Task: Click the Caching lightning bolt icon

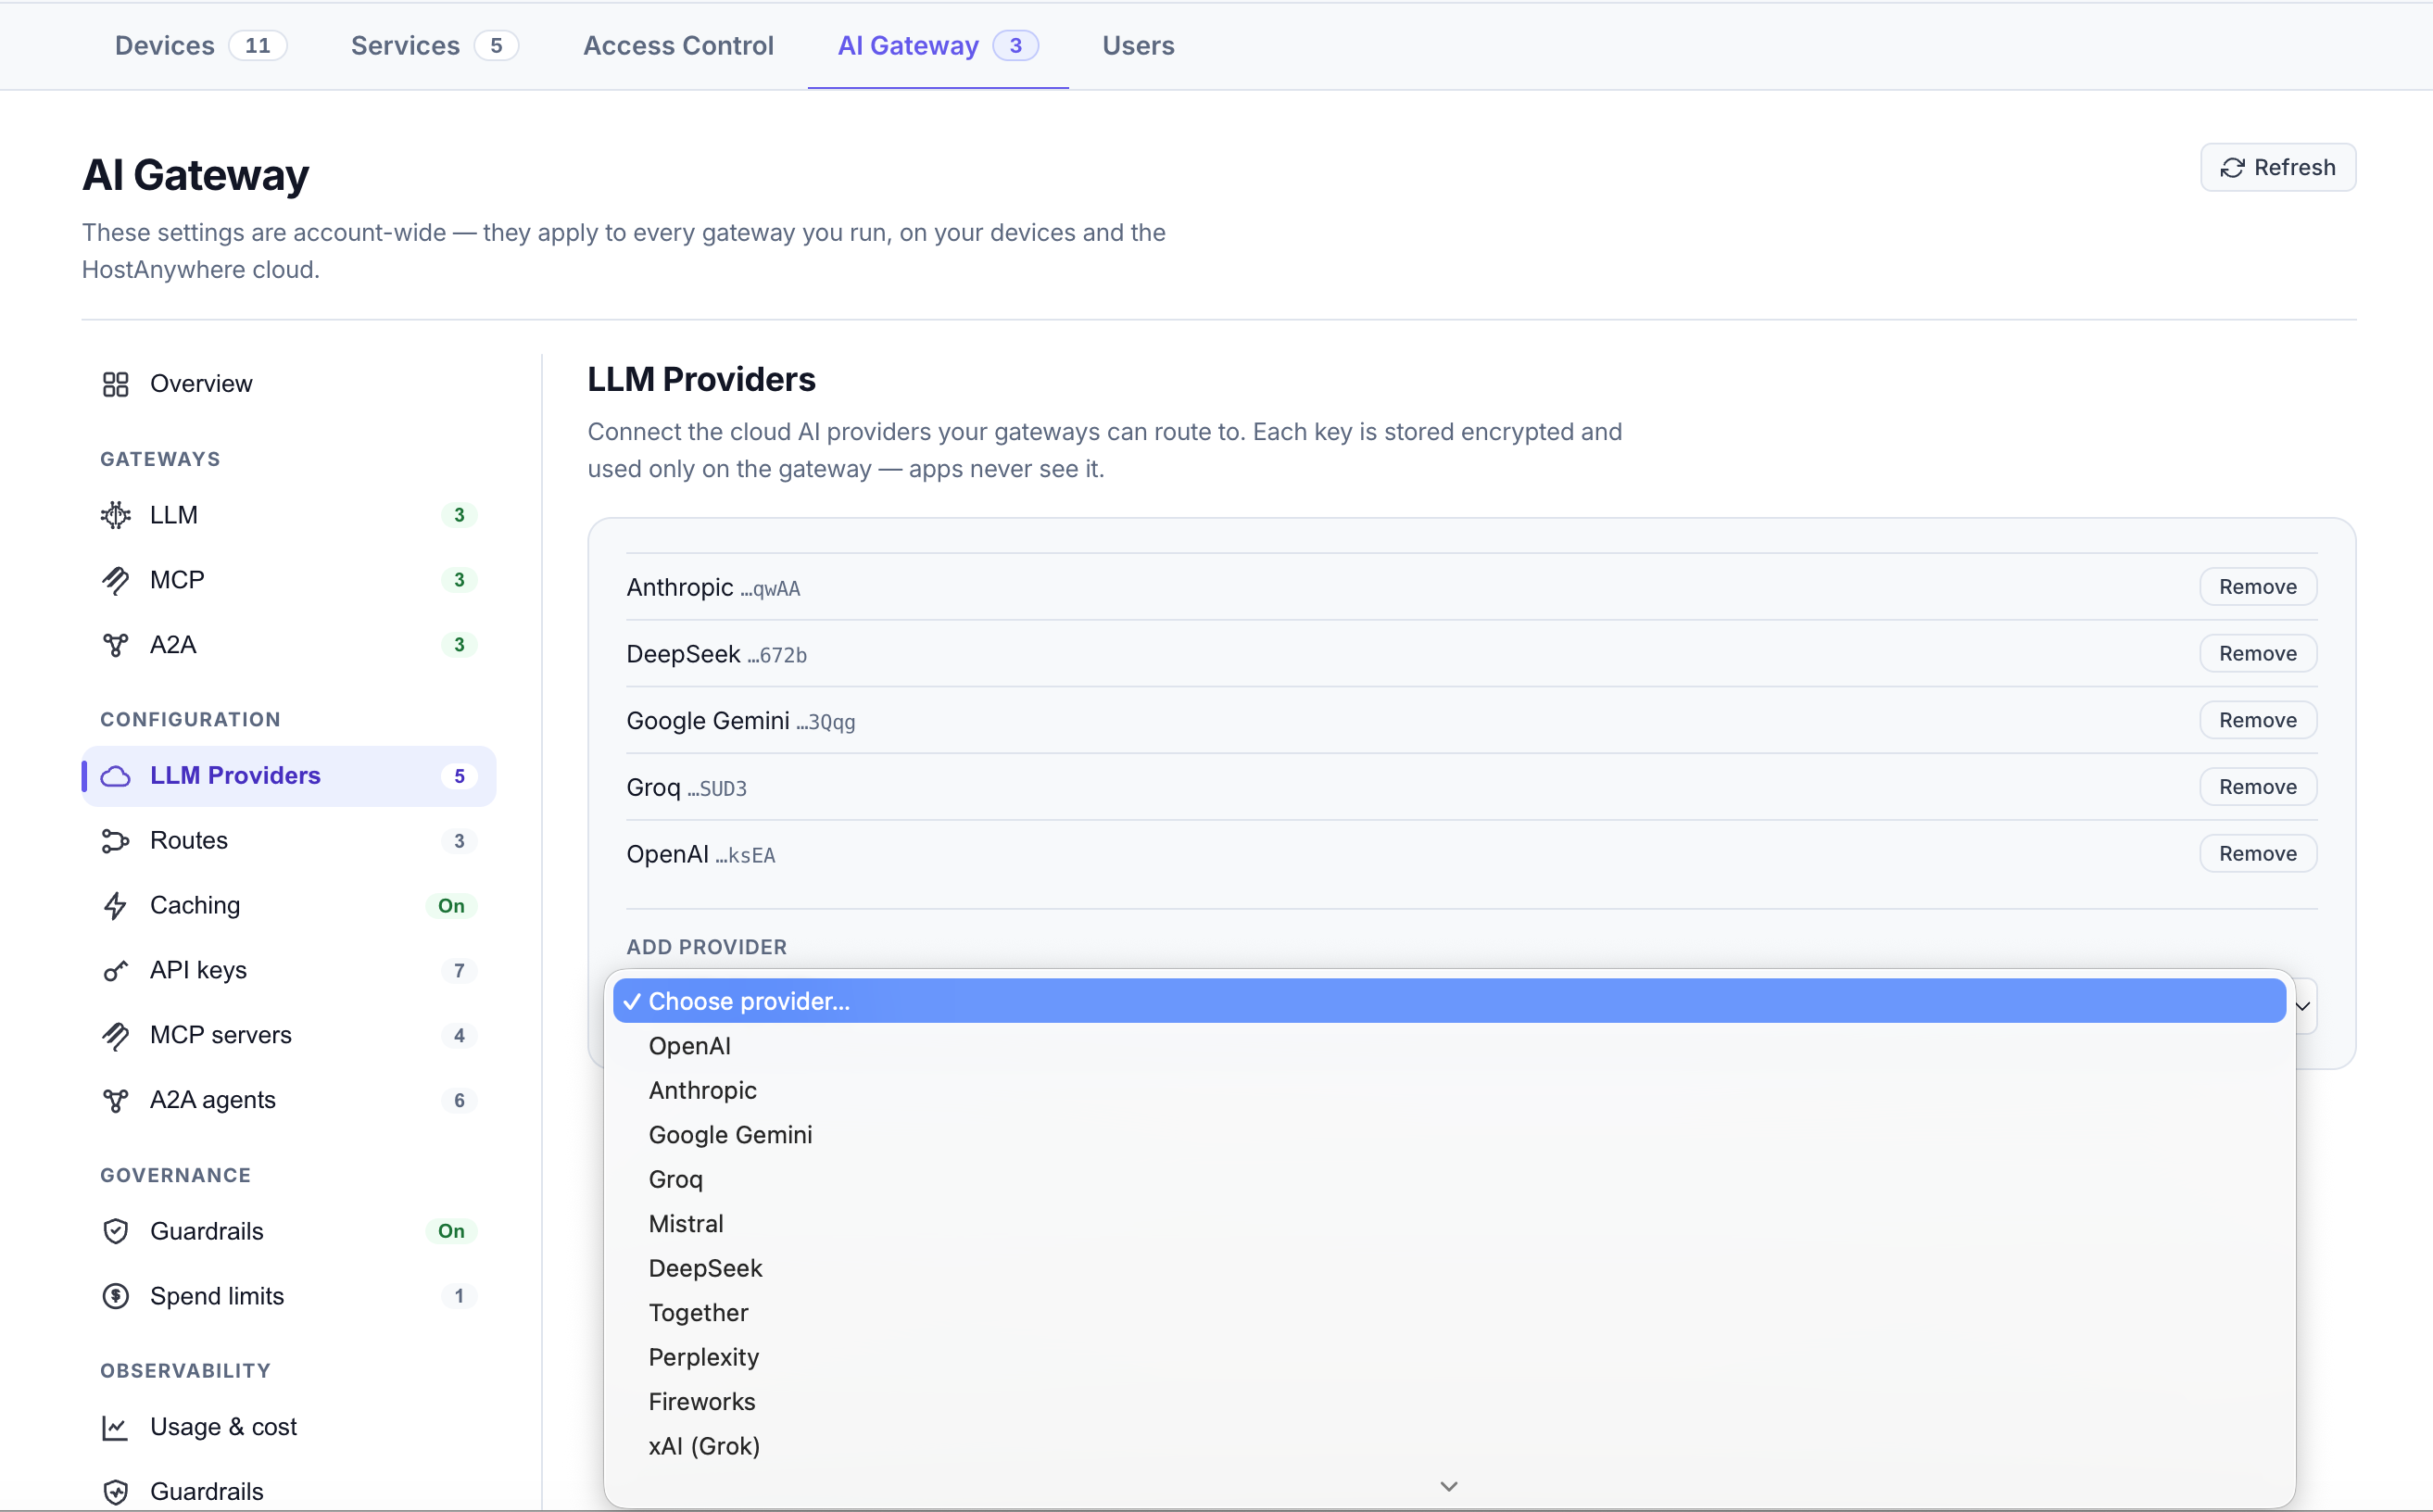Action: pos(116,906)
